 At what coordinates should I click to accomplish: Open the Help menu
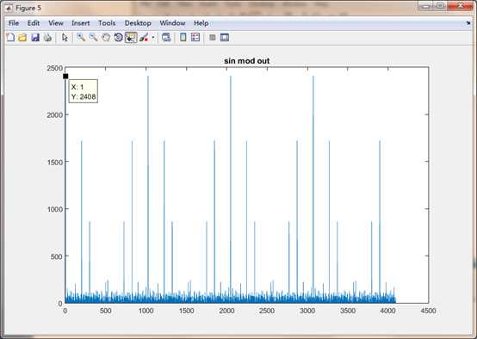(201, 23)
